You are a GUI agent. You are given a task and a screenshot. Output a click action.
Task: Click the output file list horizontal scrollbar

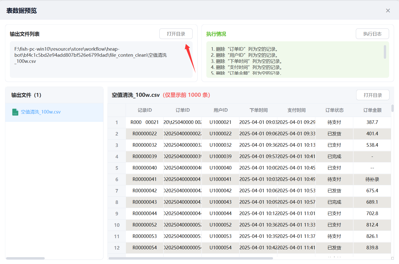[25, 258]
